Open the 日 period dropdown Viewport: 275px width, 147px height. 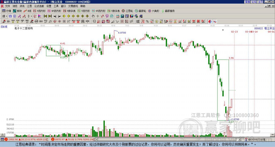5,16
